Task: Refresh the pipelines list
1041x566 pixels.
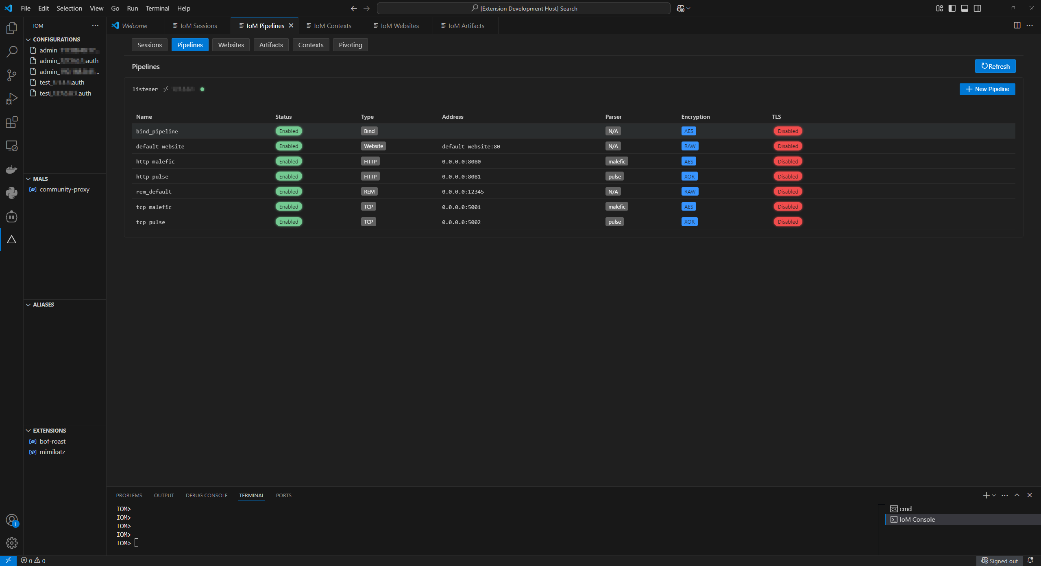Action: (995, 66)
